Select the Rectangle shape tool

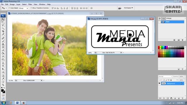click(x=3, y=72)
